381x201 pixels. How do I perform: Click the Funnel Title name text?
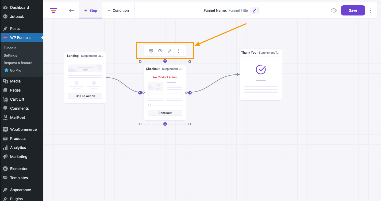point(238,10)
